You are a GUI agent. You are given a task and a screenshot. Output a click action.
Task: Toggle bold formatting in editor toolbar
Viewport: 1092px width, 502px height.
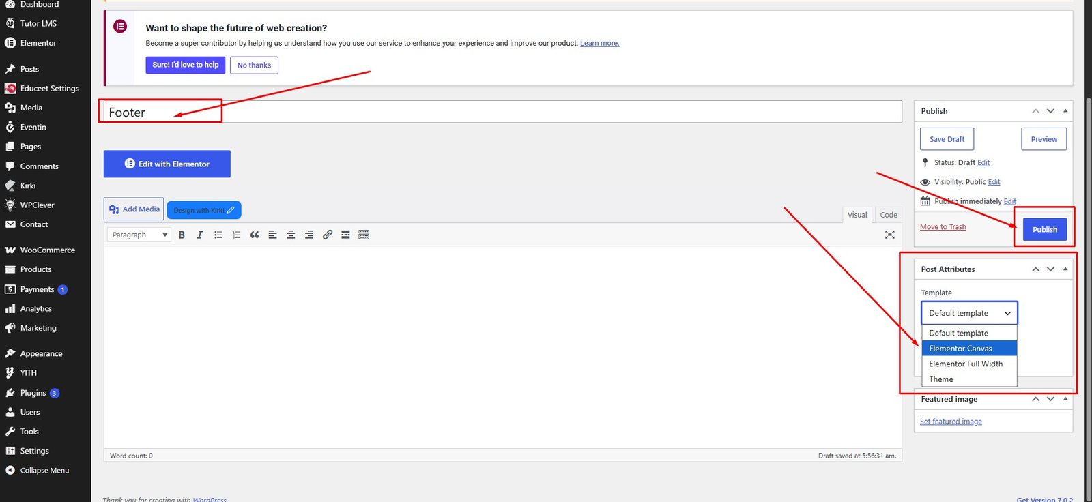tap(182, 235)
